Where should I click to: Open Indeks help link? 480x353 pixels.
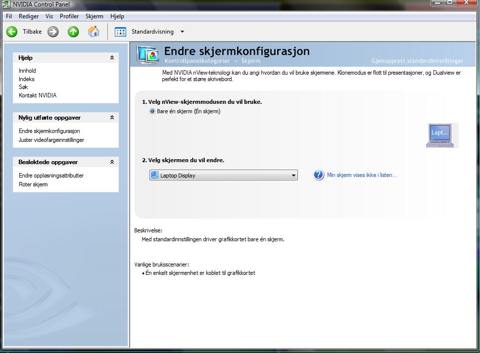pyautogui.click(x=27, y=79)
